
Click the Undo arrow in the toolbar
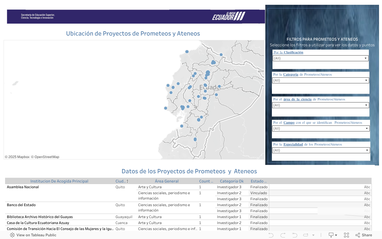pos(271,235)
